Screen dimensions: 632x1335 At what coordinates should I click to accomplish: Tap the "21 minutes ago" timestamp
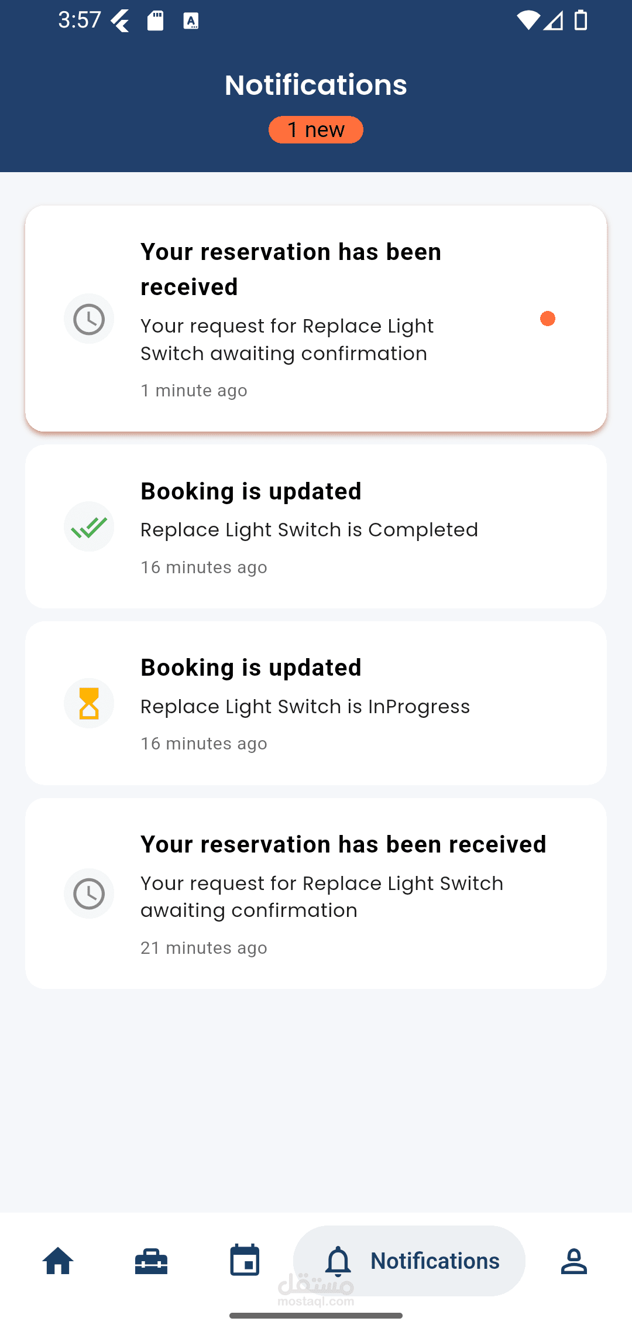pos(204,948)
